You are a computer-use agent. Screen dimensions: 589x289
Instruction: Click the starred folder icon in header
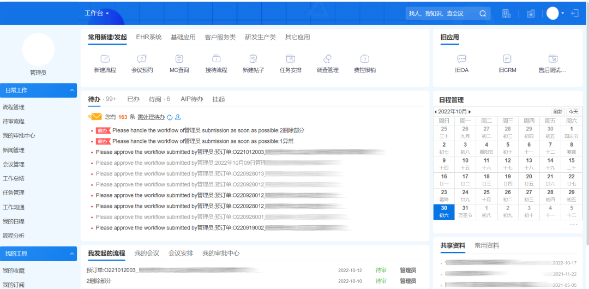coord(531,14)
